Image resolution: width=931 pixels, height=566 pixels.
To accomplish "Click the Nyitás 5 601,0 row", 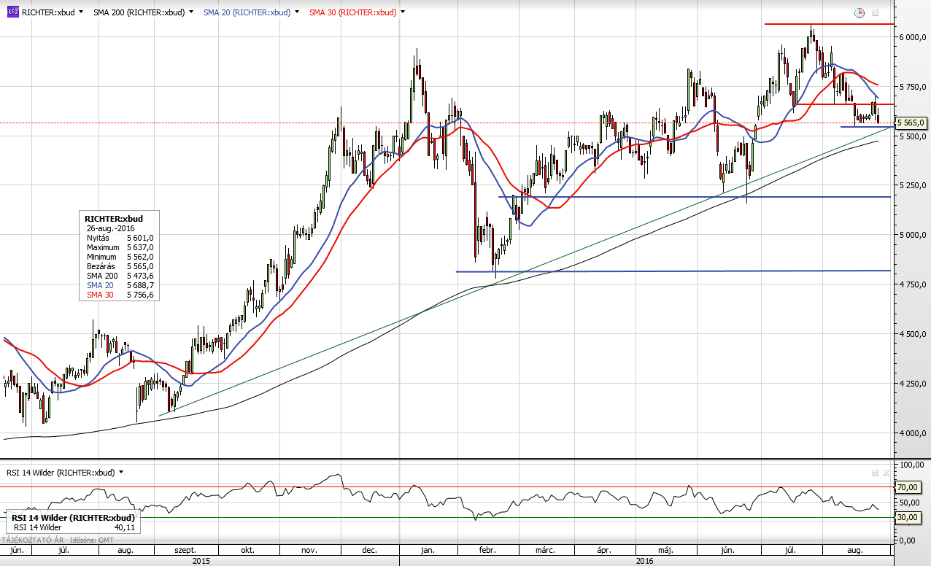I will pyautogui.click(x=120, y=238).
